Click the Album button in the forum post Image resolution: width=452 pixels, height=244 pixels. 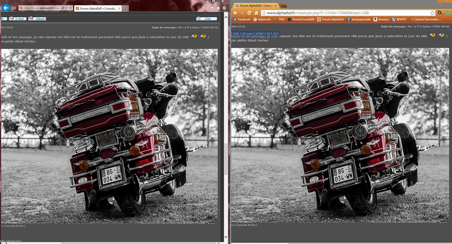click(x=37, y=18)
